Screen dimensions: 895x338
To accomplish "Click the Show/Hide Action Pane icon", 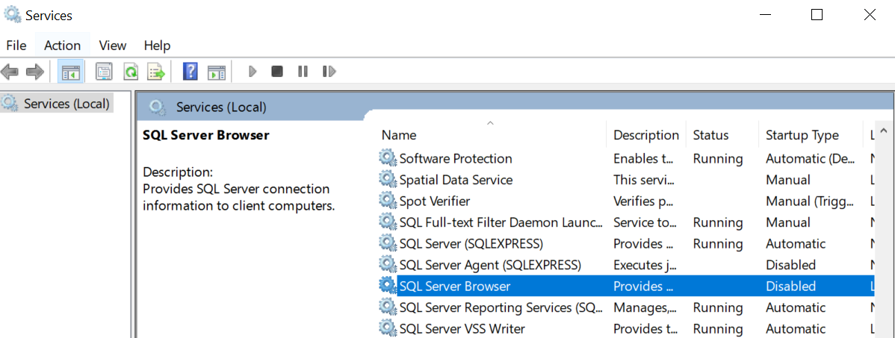I will pyautogui.click(x=217, y=72).
